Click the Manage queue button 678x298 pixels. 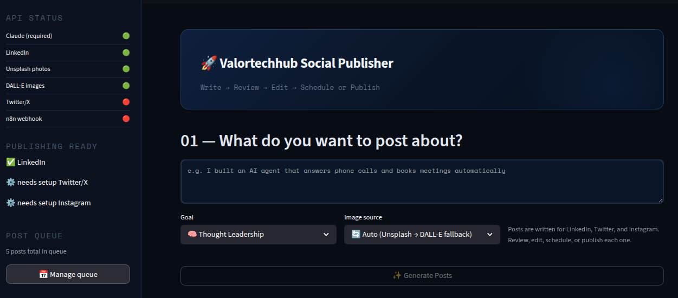click(x=68, y=274)
